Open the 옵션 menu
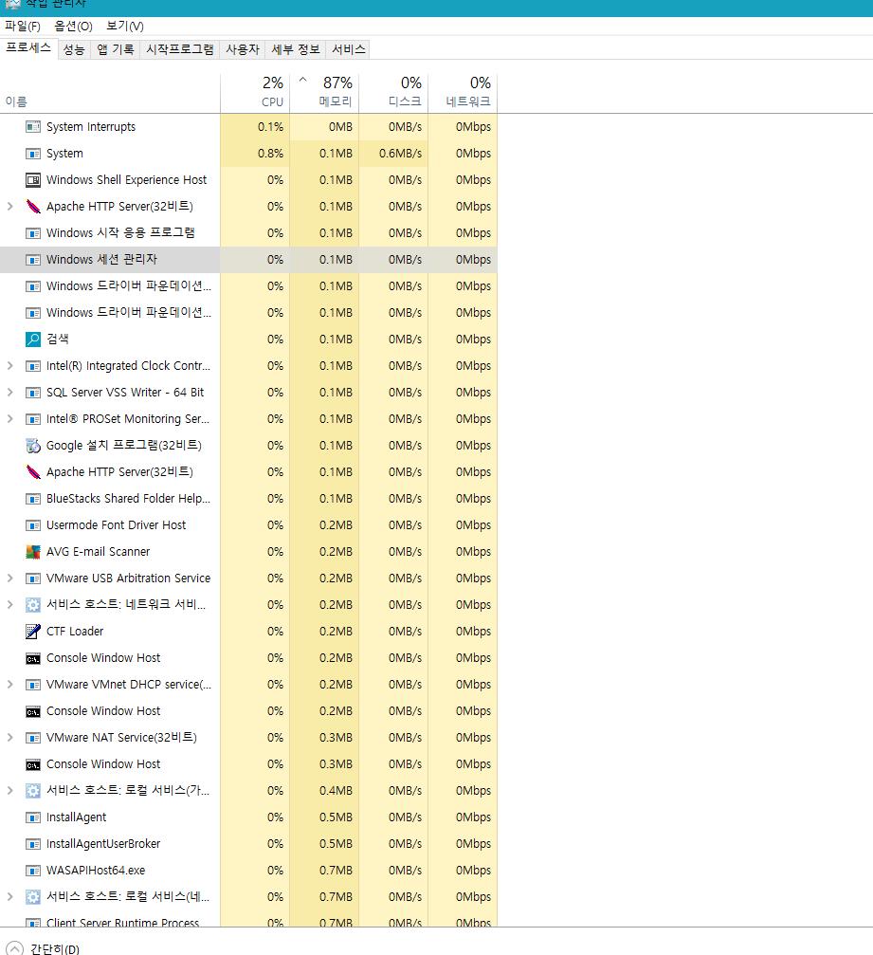The image size is (873, 955). (73, 26)
